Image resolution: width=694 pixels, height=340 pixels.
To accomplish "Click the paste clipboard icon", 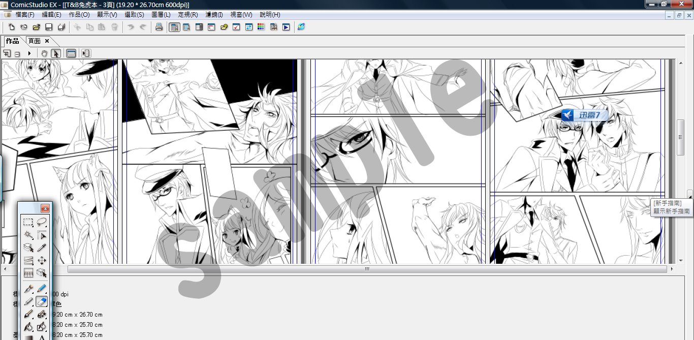I will 102,27.
